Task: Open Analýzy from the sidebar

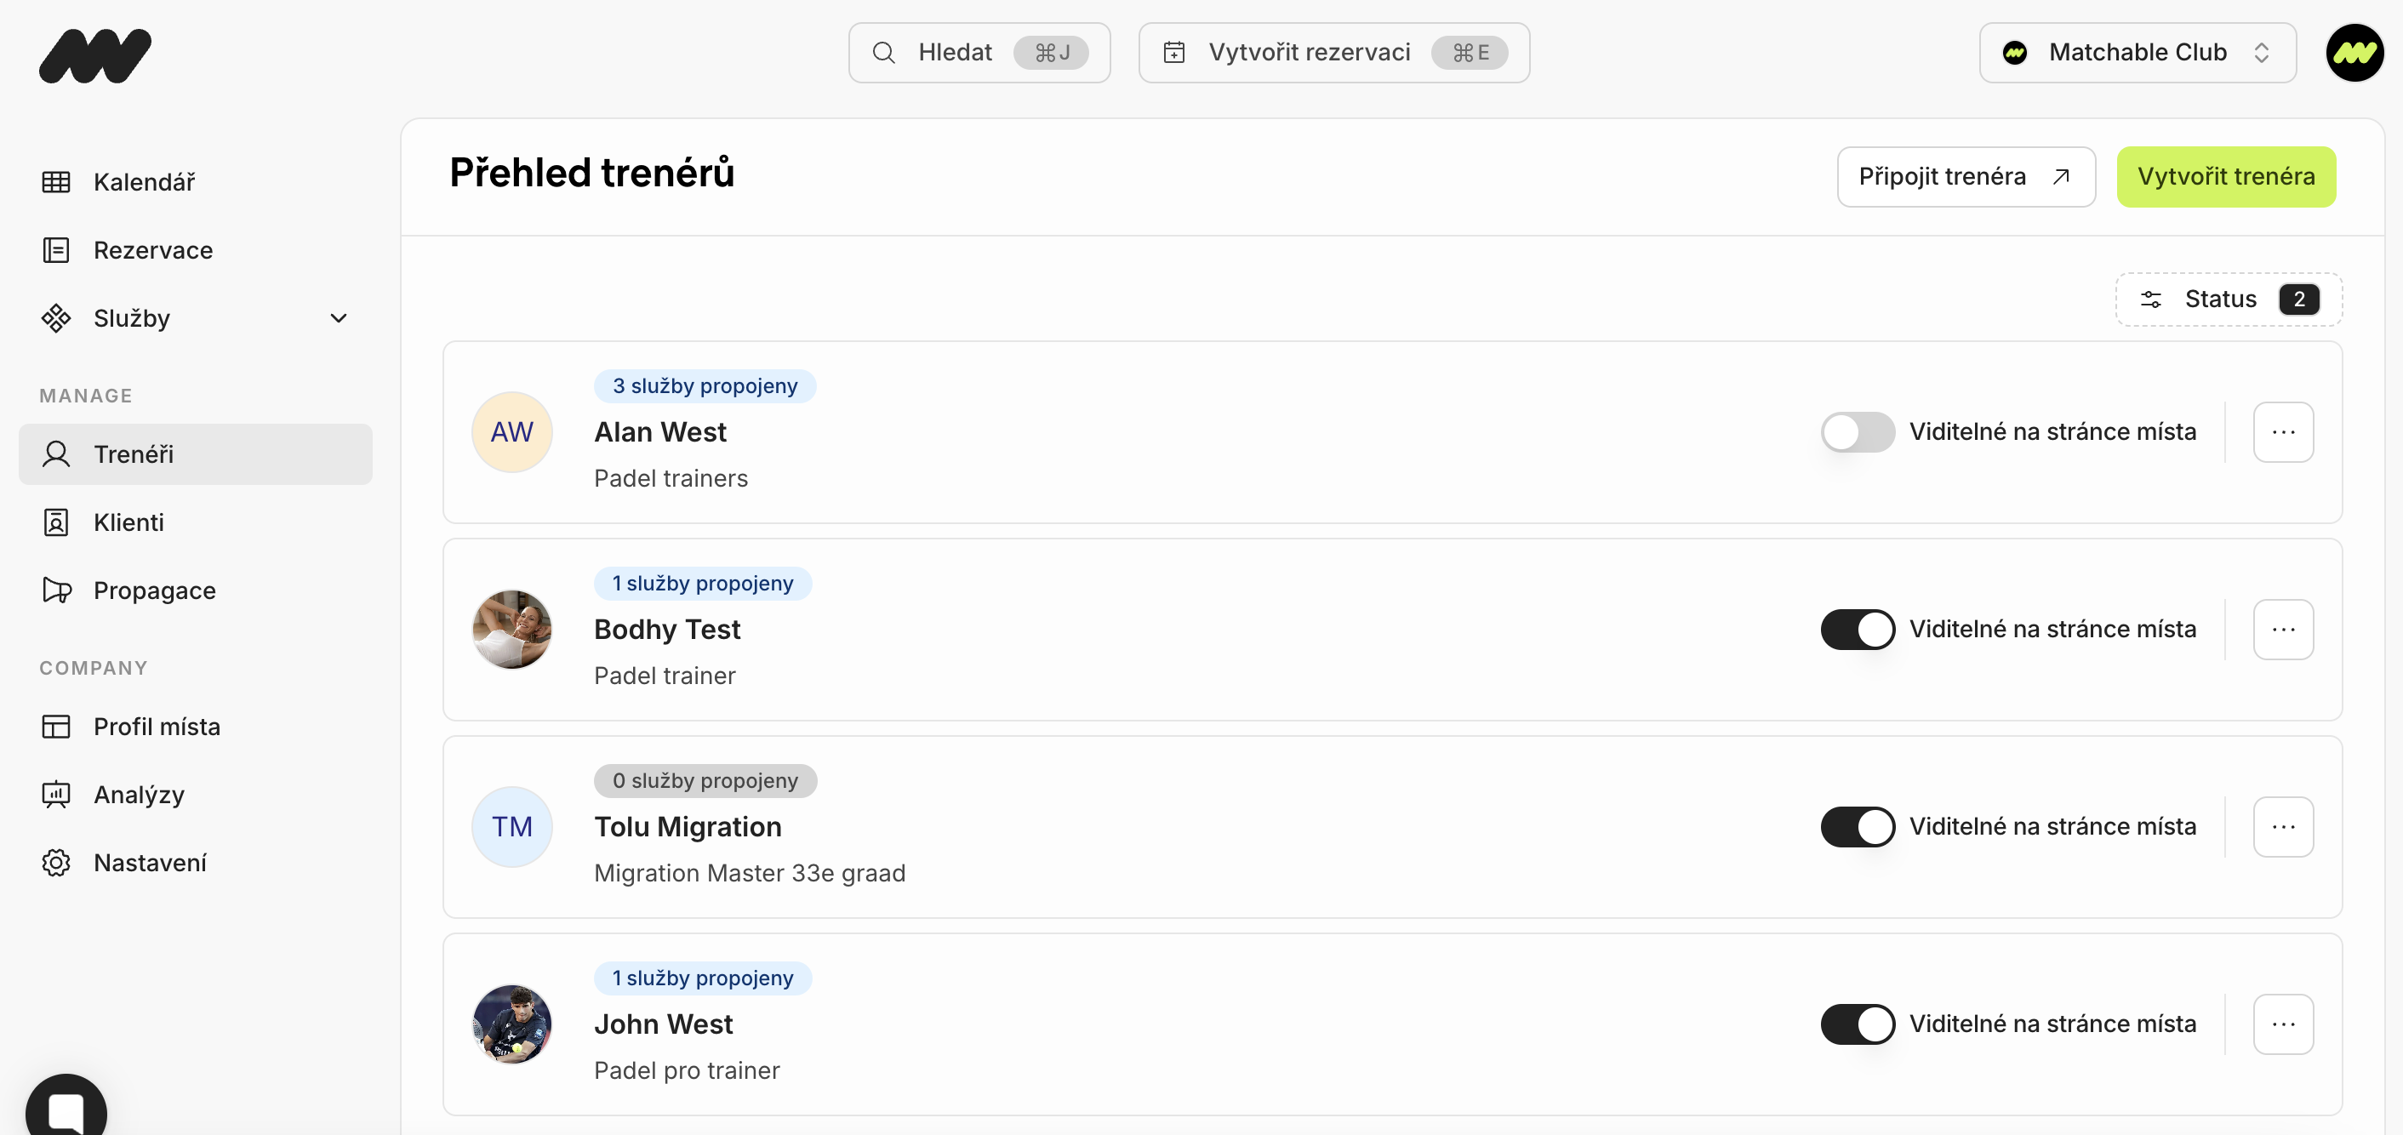Action: click(x=139, y=795)
